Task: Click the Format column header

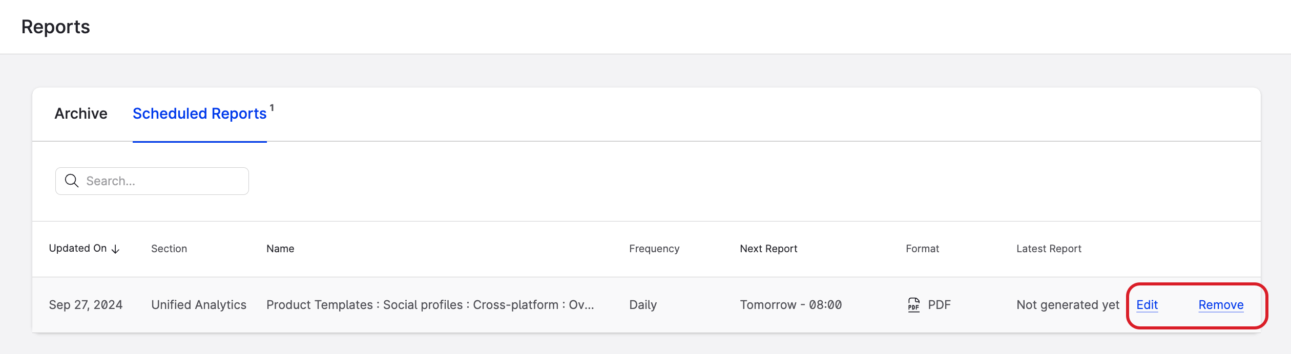Action: pos(922,249)
